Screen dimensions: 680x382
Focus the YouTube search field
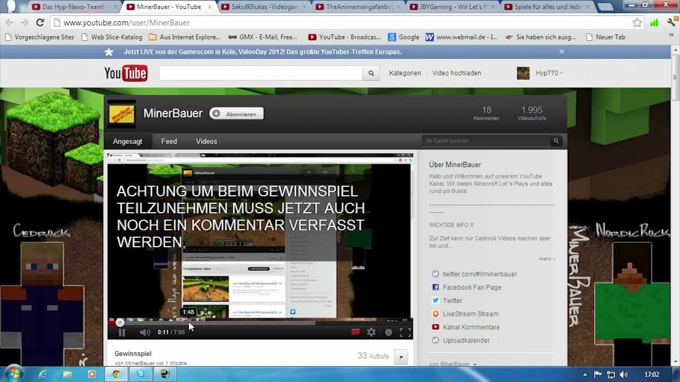pos(260,73)
